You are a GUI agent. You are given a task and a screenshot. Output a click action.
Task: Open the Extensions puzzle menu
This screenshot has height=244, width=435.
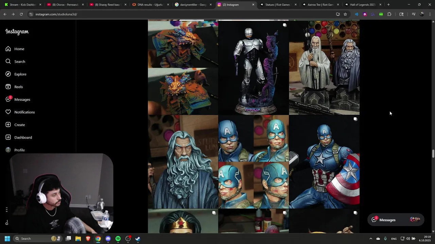(389, 14)
